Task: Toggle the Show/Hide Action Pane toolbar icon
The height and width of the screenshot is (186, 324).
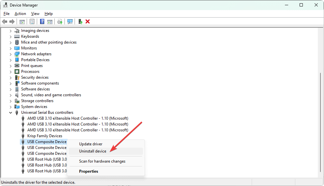Action: [x=50, y=21]
